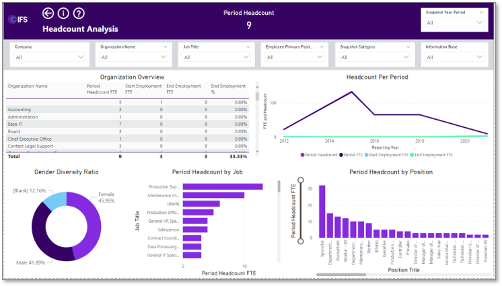Click the help question mark icon
The height and width of the screenshot is (286, 502).
coord(79,13)
